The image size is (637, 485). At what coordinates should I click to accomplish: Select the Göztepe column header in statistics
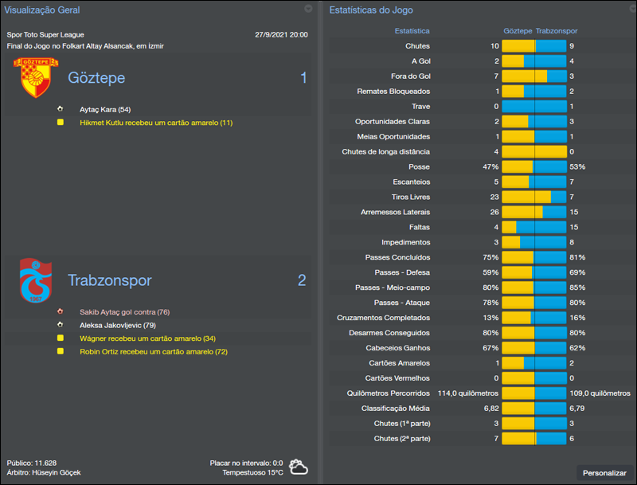click(518, 30)
